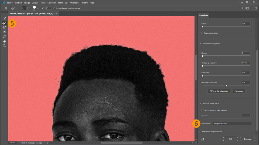The width and height of the screenshot is (259, 145).
Task: Click the Photoshop Ps logo
Action: (3, 2)
